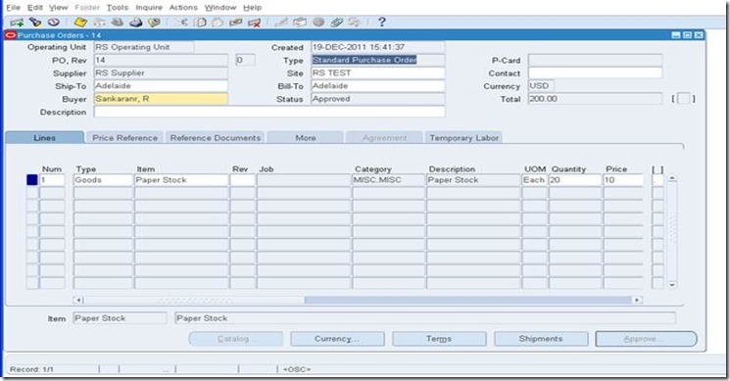
Task: Click the Site field RS TEST
Action: tap(378, 73)
